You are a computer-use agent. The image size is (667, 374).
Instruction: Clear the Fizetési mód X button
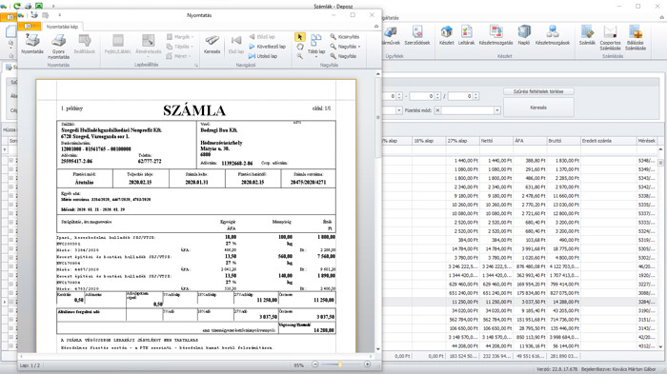pos(437,110)
